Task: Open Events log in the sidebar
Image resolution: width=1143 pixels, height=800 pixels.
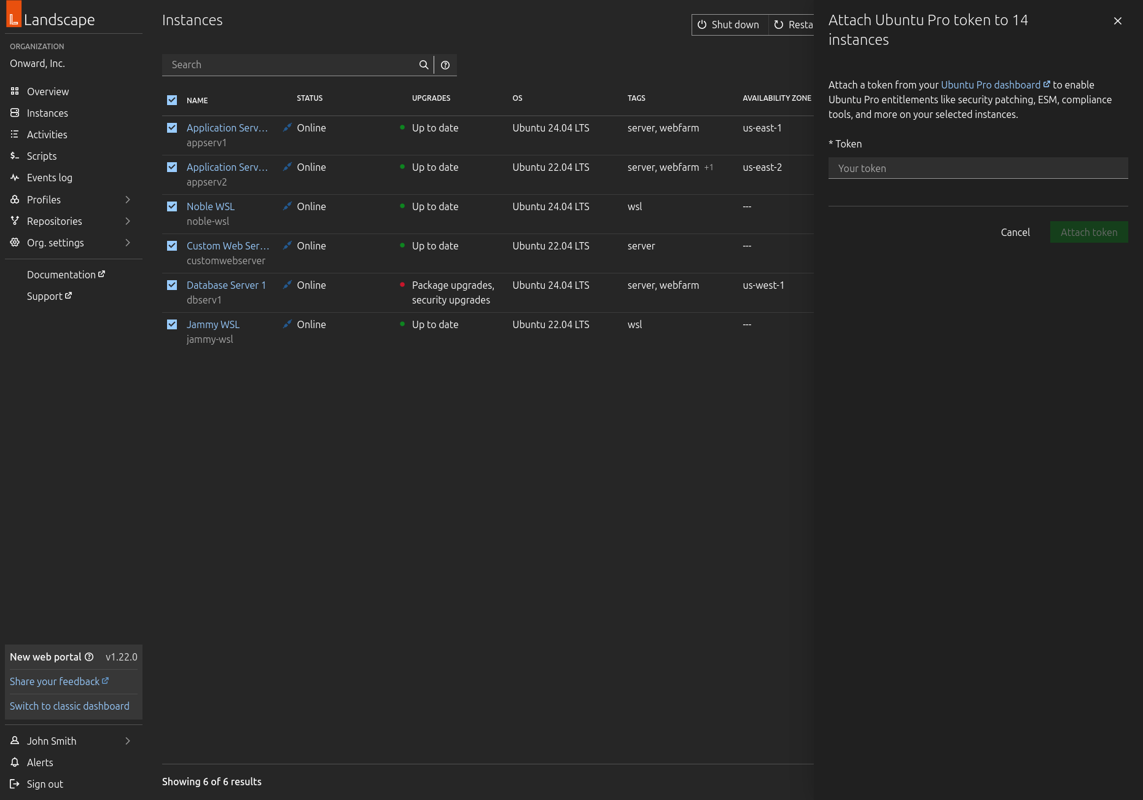Action: 50,178
